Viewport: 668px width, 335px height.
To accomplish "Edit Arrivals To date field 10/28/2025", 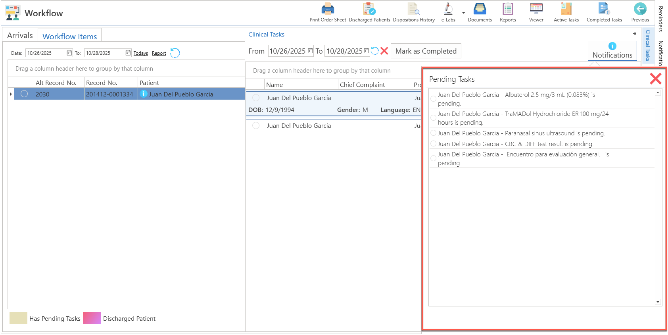I will (x=104, y=53).
